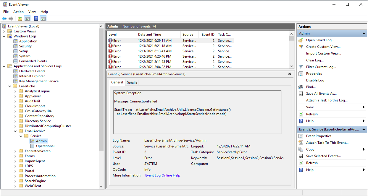Toggle the Show/Hide Console Tree toolbar icon
The width and height of the screenshot is (368, 196).
coord(27,19)
